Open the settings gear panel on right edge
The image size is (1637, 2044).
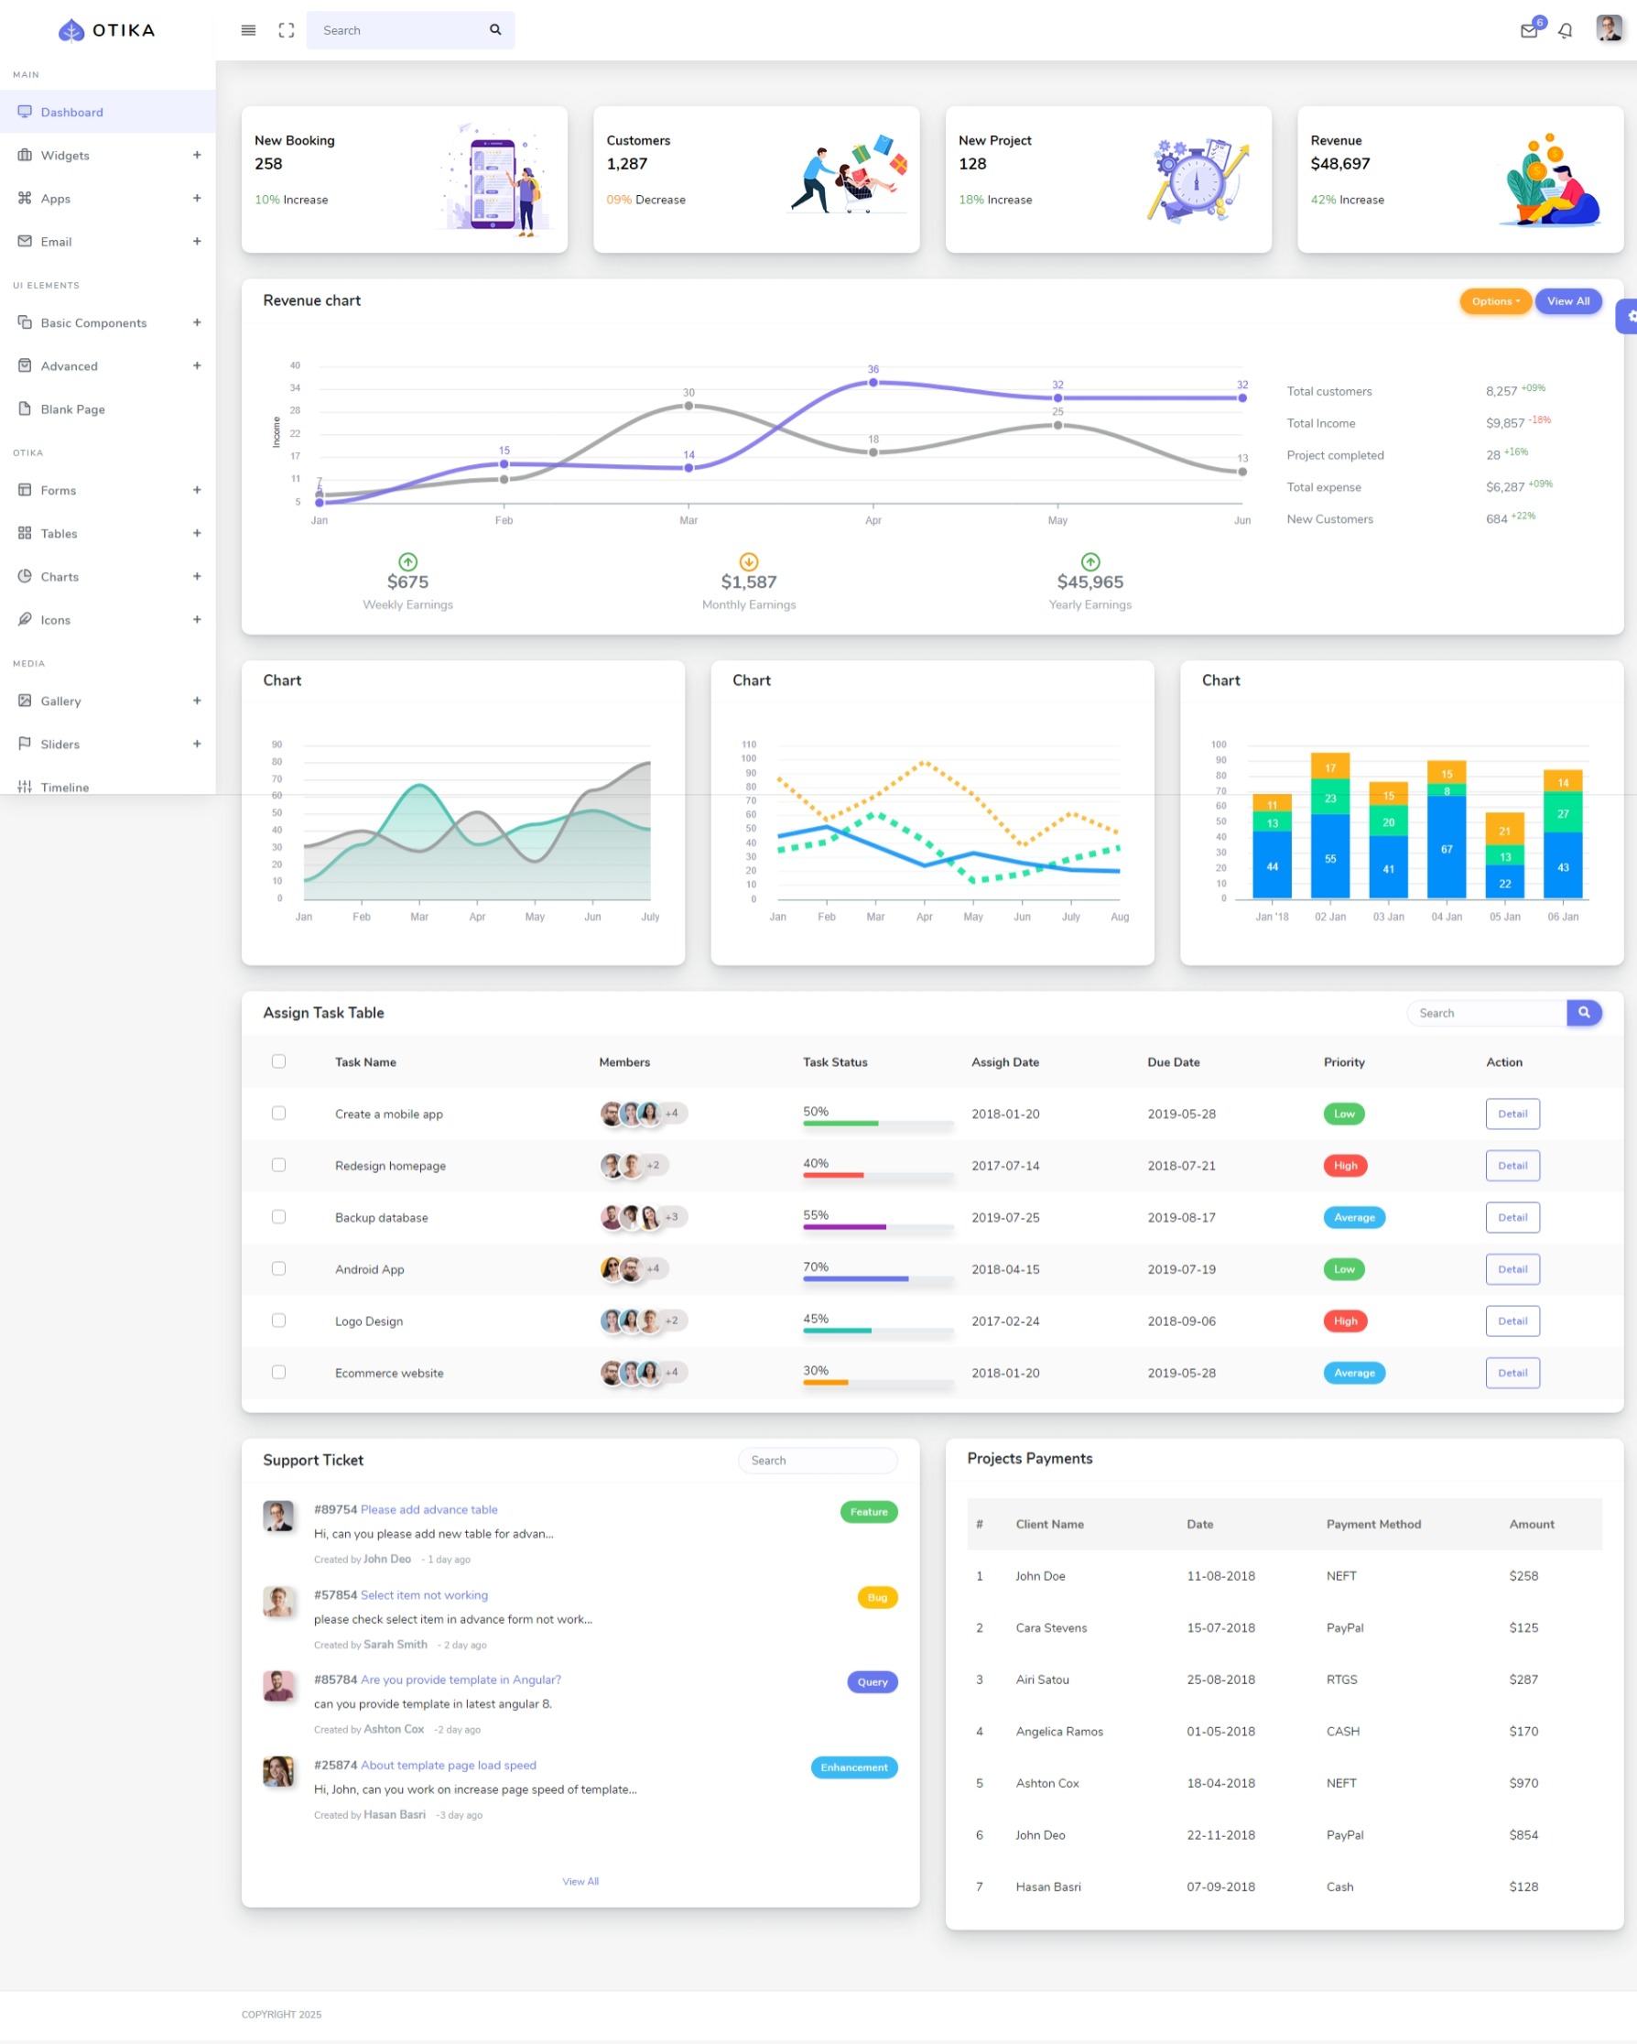pyautogui.click(x=1629, y=317)
